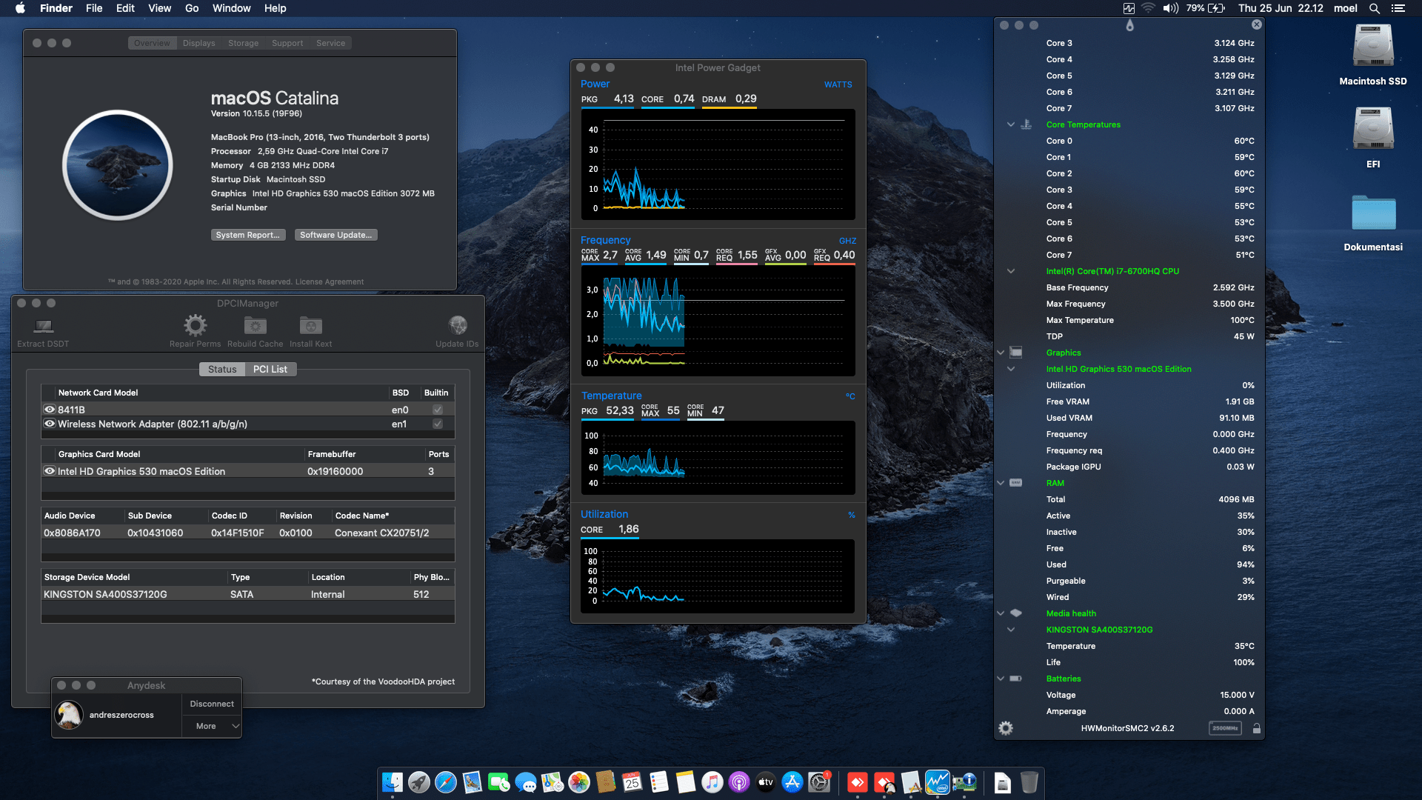
Task: Open the Trash in the Dock
Action: [x=1029, y=782]
